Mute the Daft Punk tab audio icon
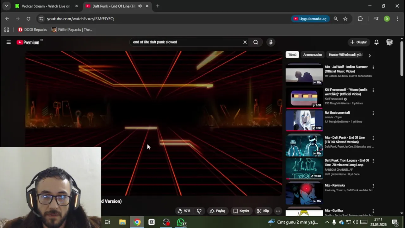Viewport: 405px width, 228px height. point(140,6)
